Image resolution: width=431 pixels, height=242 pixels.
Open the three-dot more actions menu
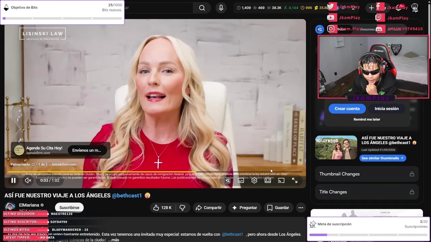(x=301, y=208)
